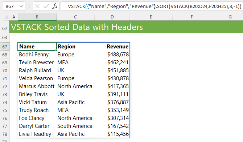The height and width of the screenshot is (142, 243).
Task: Select the Bodhi Penny cell
Action: (x=37, y=55)
